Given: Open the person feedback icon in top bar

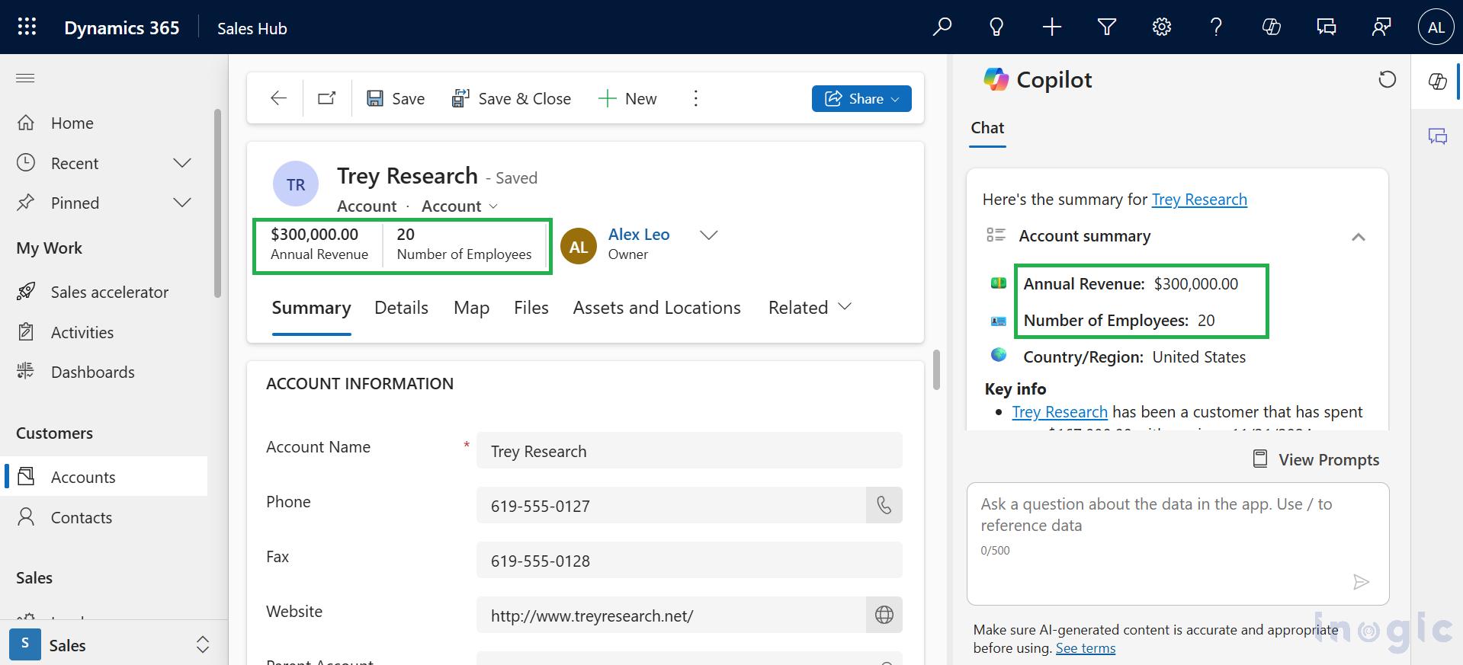Looking at the screenshot, I should coord(1381,27).
